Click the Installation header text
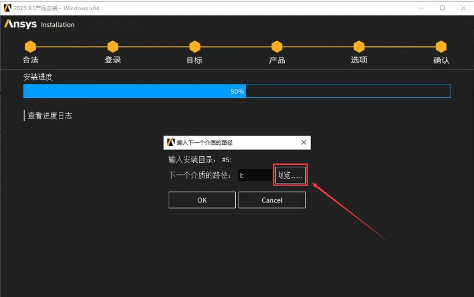 click(58, 25)
